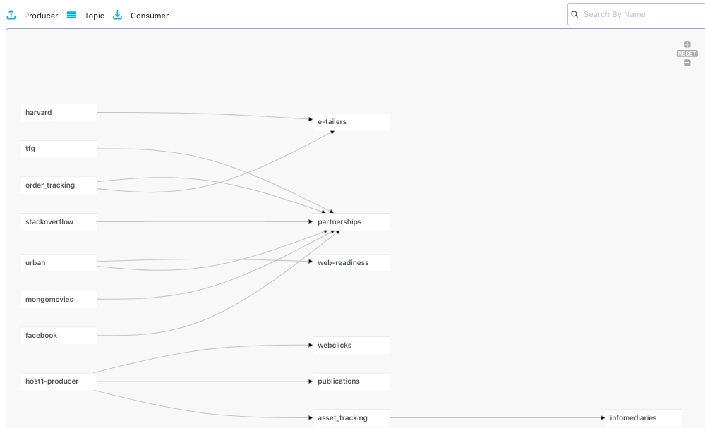Click the Consumer download icon

118,15
